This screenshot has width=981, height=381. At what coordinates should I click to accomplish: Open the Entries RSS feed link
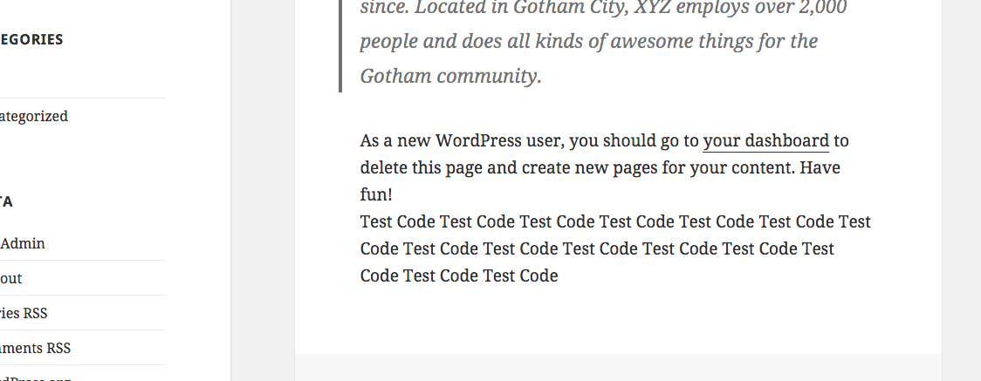(x=24, y=313)
